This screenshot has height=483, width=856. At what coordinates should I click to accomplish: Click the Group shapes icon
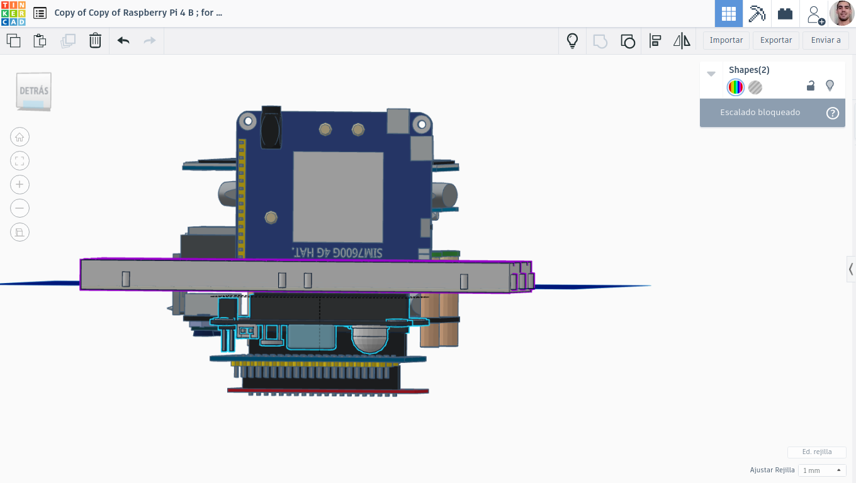point(600,41)
